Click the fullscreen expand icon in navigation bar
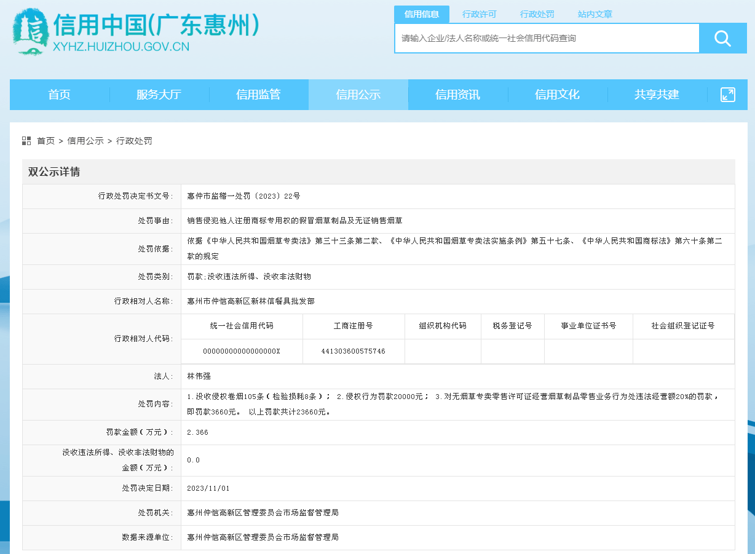This screenshot has height=554, width=755. coord(727,95)
